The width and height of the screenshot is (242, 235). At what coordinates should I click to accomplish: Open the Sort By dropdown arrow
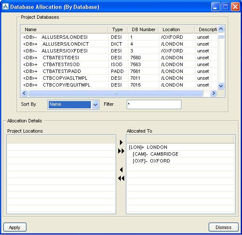click(x=95, y=104)
